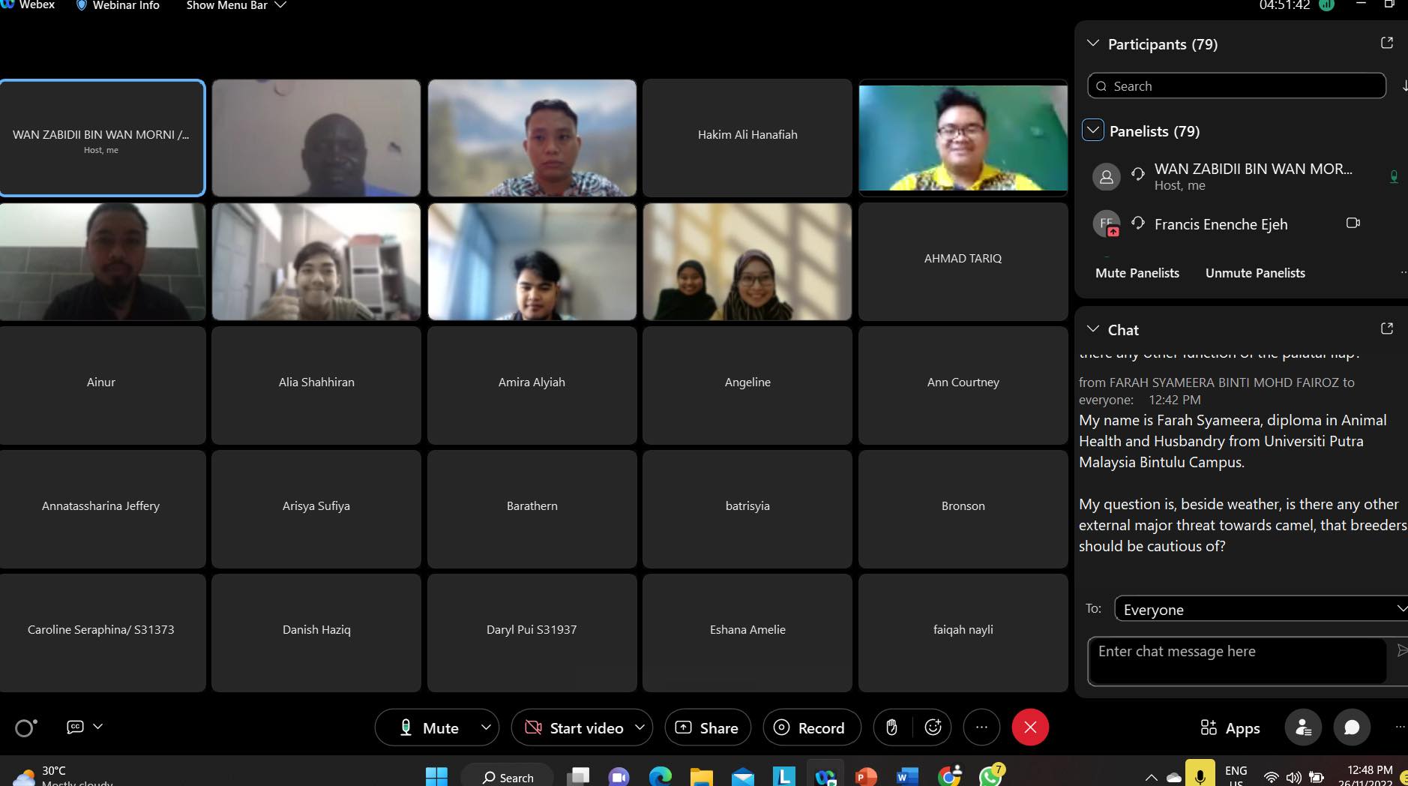Open the Webex taskbar icon

coord(825,776)
